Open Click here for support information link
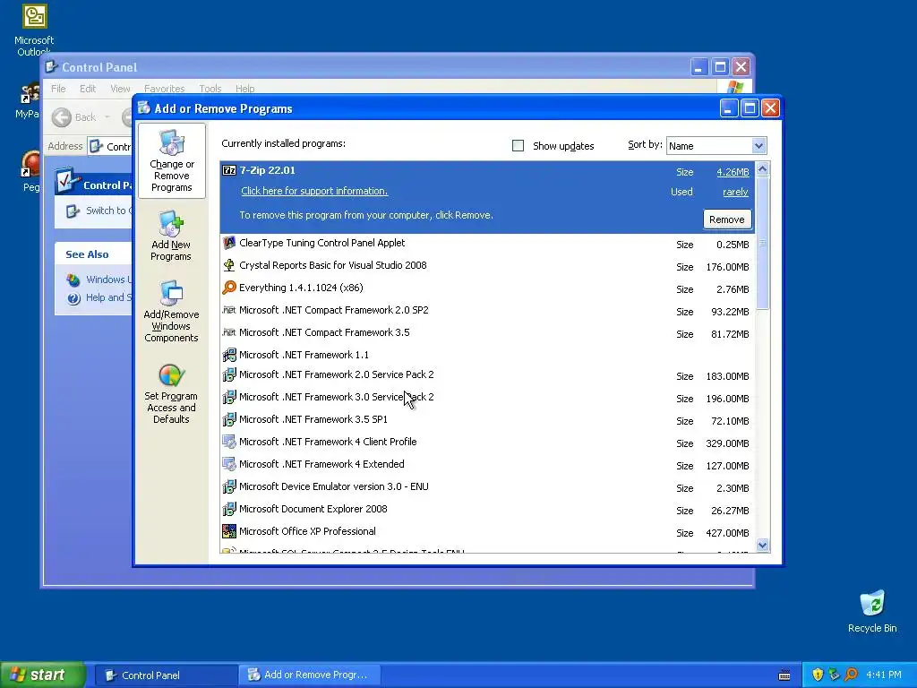Screen dimensions: 917x688 tap(314, 192)
